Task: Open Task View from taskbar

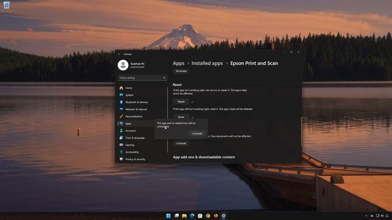Action: tap(176, 216)
